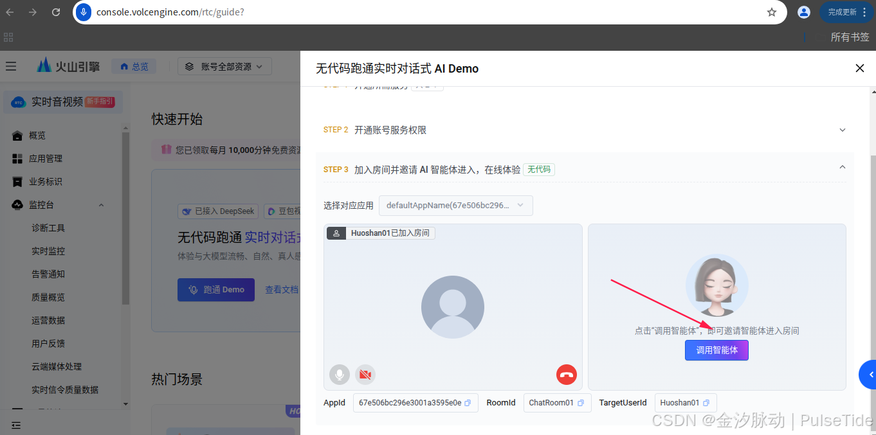The width and height of the screenshot is (876, 435).
Task: Click the 热门场景 heading
Action: (177, 379)
